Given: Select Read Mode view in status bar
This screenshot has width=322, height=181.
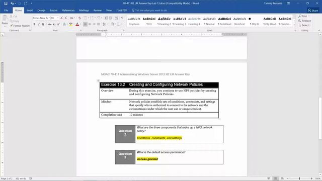Looking at the screenshot, I should coord(268,178).
